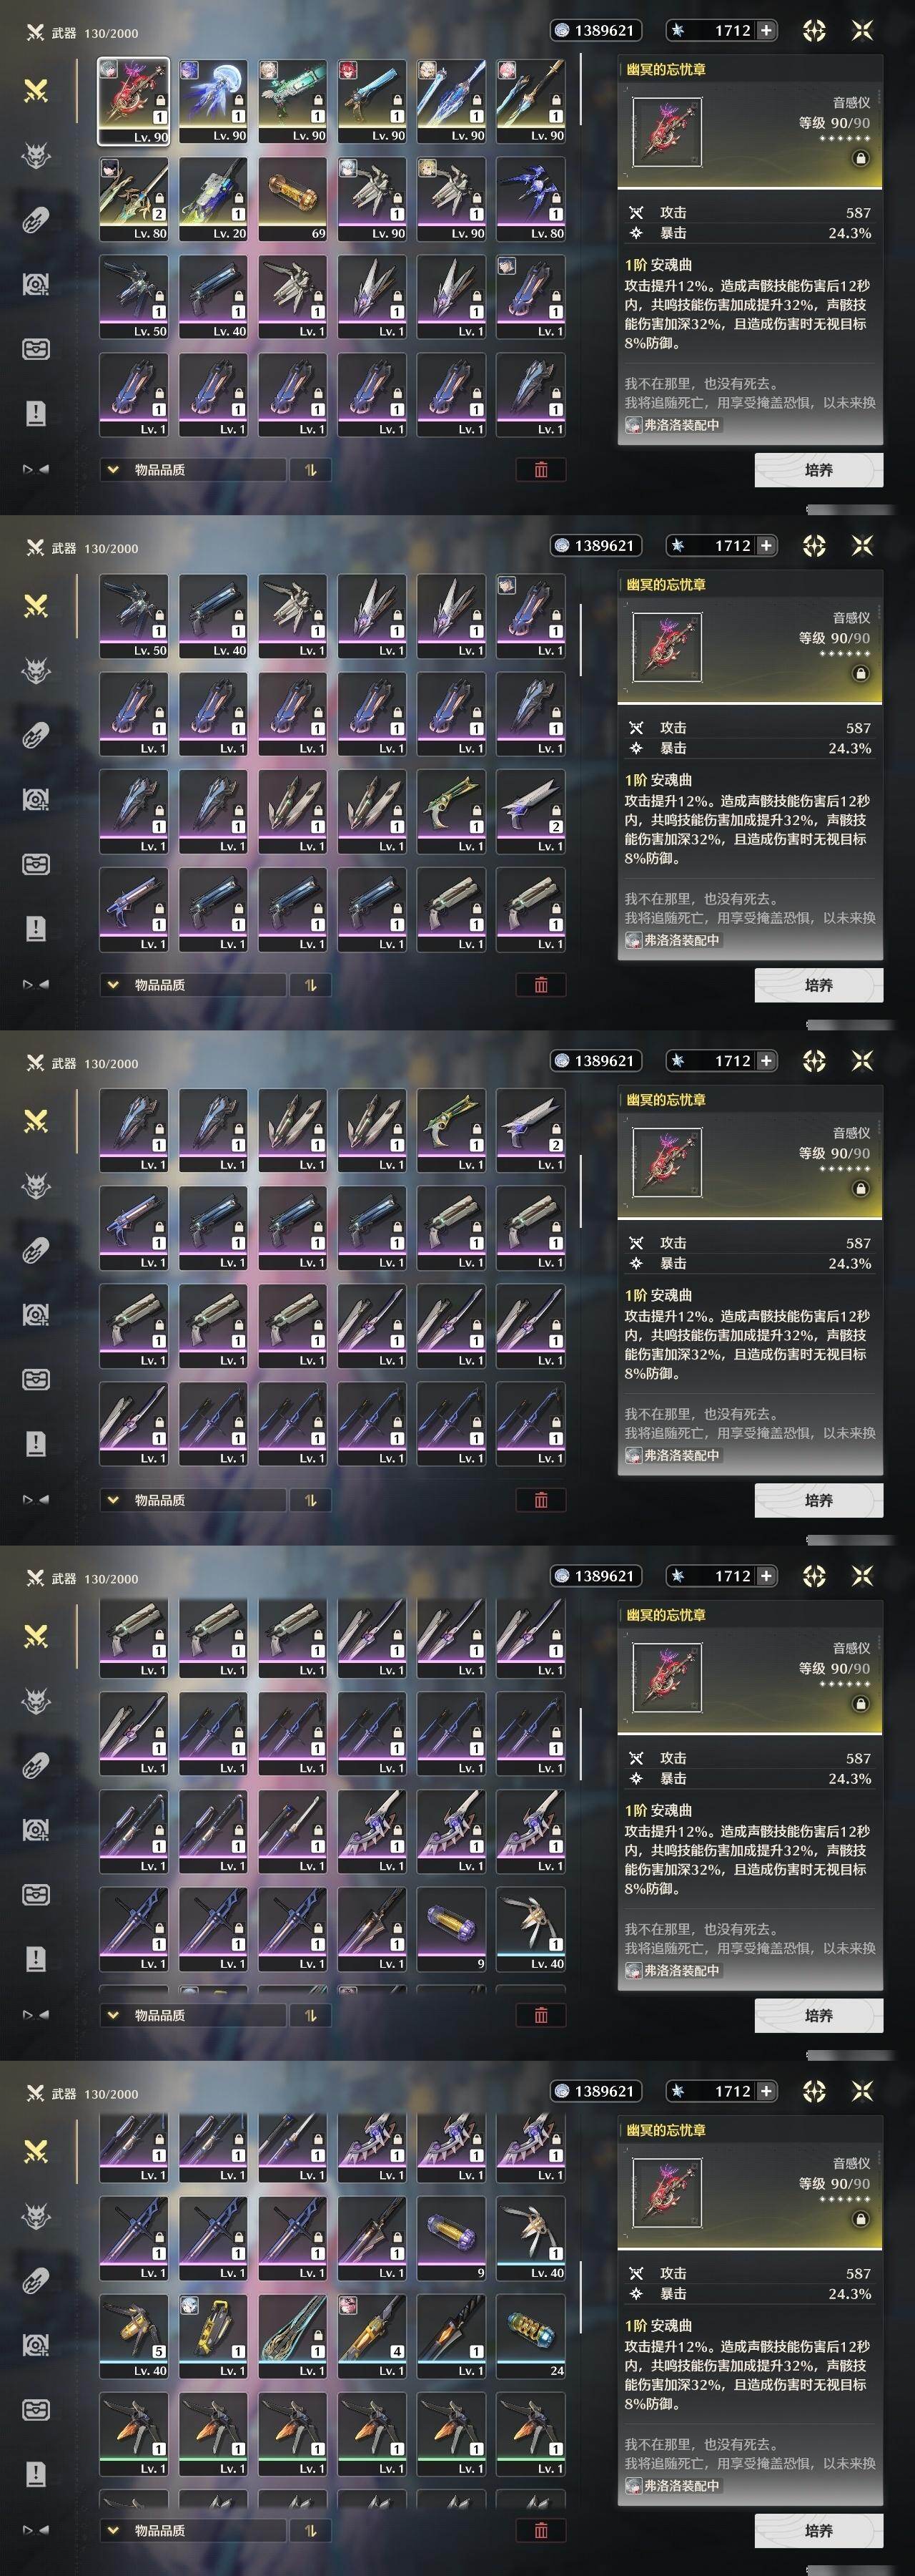The width and height of the screenshot is (915, 2576).
Task: Select the Lv. 40 yellow gauntlet with quantity 5
Action: click(133, 2336)
